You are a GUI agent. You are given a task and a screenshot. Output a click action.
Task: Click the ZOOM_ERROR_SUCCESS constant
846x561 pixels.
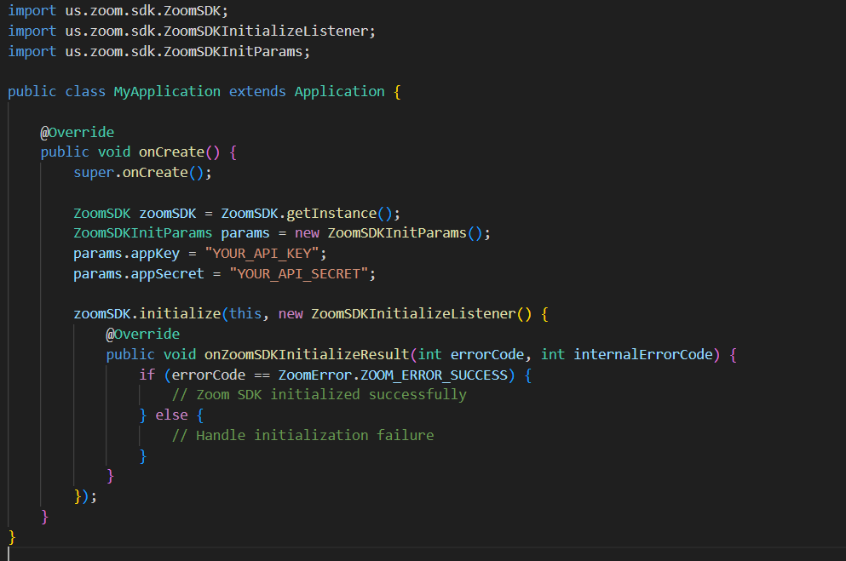point(434,375)
